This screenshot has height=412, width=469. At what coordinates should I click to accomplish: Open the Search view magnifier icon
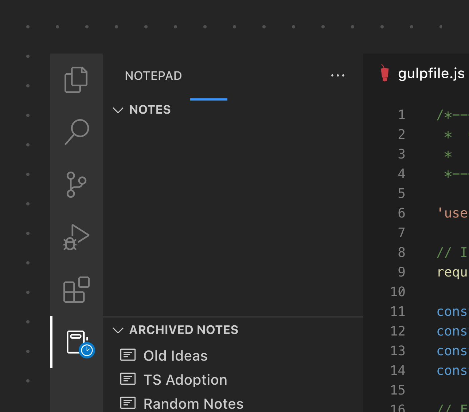pyautogui.click(x=77, y=132)
